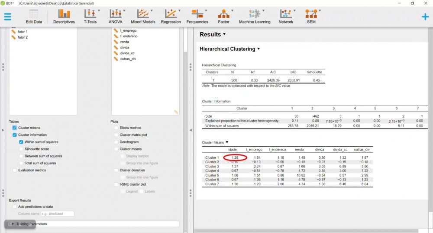This screenshot has height=233, width=433.
Task: Open the Results title dropdown arrow
Action: [x=224, y=34]
